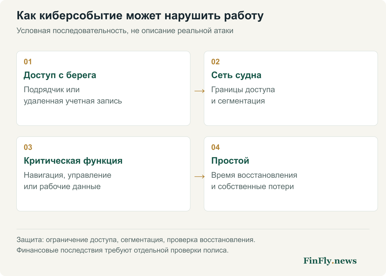Click the footer line starting 'Защита: ограничение доступа'
This screenshot has height=276, width=386.
point(136,240)
